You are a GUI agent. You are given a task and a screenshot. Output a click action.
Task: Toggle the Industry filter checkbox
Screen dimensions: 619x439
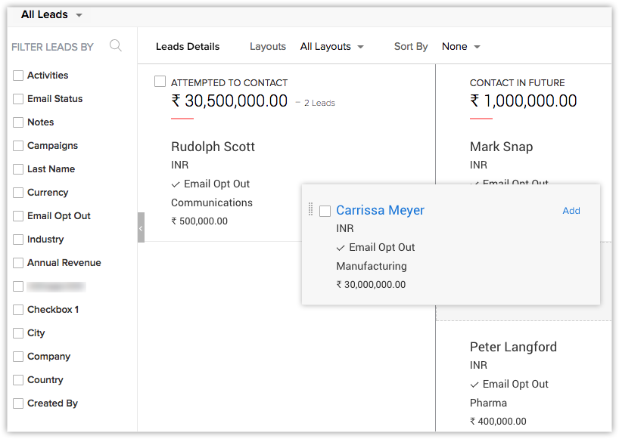click(x=18, y=240)
